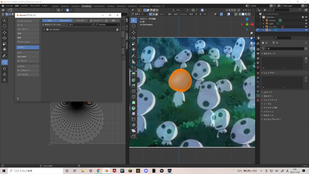Select the Measure tool in the 3D viewport
This screenshot has width=309, height=174.
tap(133, 62)
